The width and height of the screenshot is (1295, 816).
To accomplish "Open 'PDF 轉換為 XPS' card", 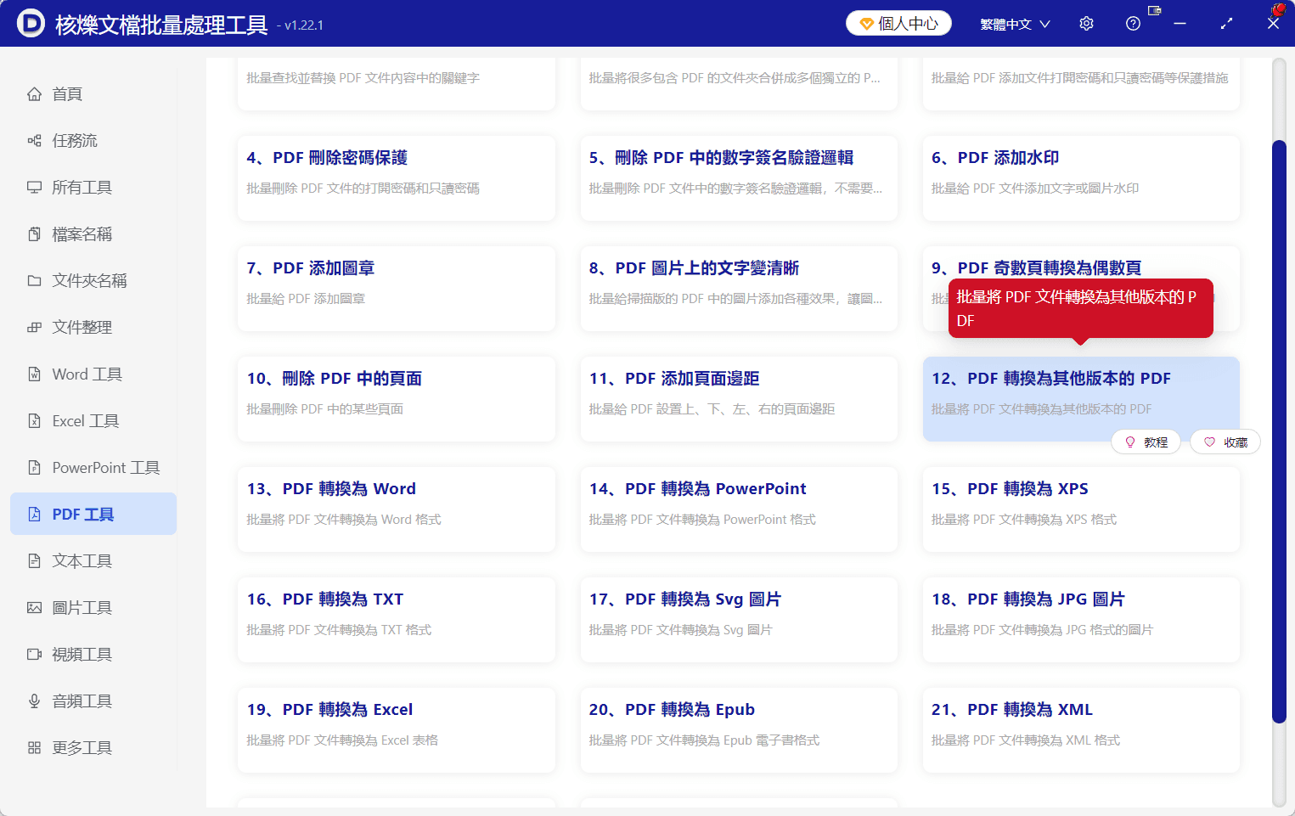I will click(x=1081, y=509).
